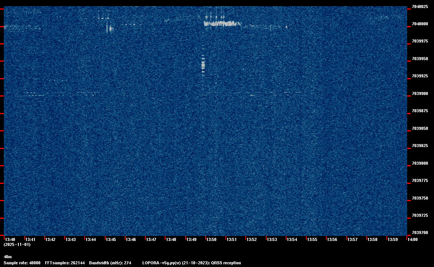The image size is (434, 267).
Task: Click the 13:55 time axis label
Action: (312, 239)
